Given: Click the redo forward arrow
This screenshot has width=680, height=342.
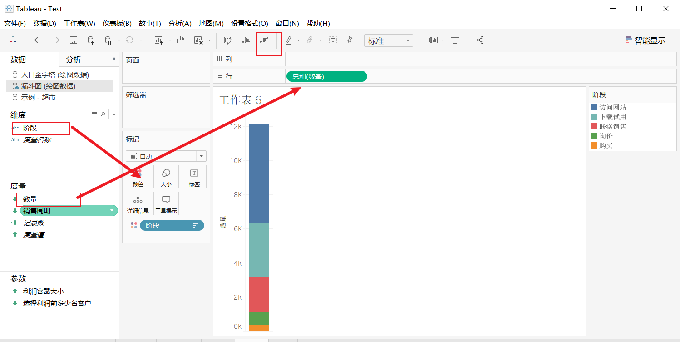Looking at the screenshot, I should [x=56, y=40].
